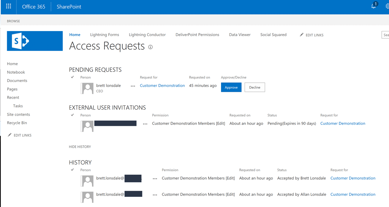The height and width of the screenshot is (207, 389).
Task: Open ellipsis menu for the external user invitation
Action: click(x=145, y=124)
